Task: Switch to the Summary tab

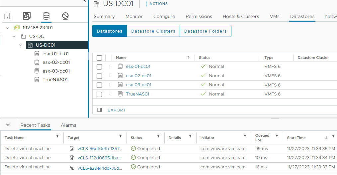Action: [x=104, y=16]
